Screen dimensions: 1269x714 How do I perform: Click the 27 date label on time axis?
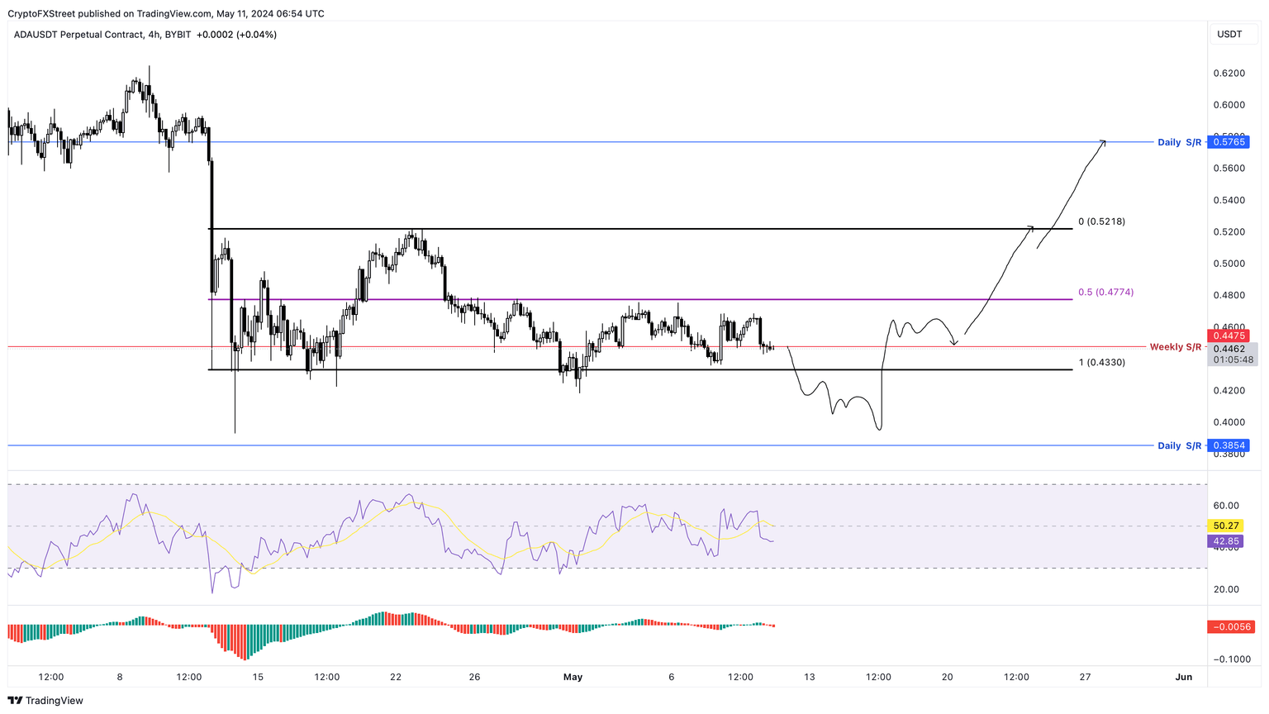[x=1085, y=677]
